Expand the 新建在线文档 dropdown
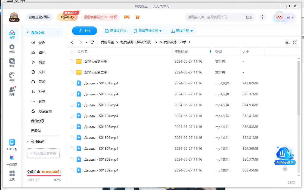 click(148, 30)
